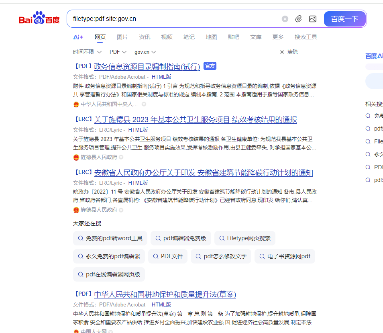383x333 pixels.
Task: Search suggestion PDF文件
Action: 168,256
